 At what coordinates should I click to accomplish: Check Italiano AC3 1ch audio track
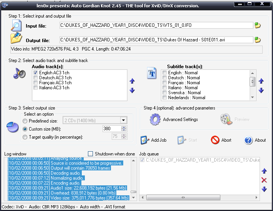click(36, 88)
